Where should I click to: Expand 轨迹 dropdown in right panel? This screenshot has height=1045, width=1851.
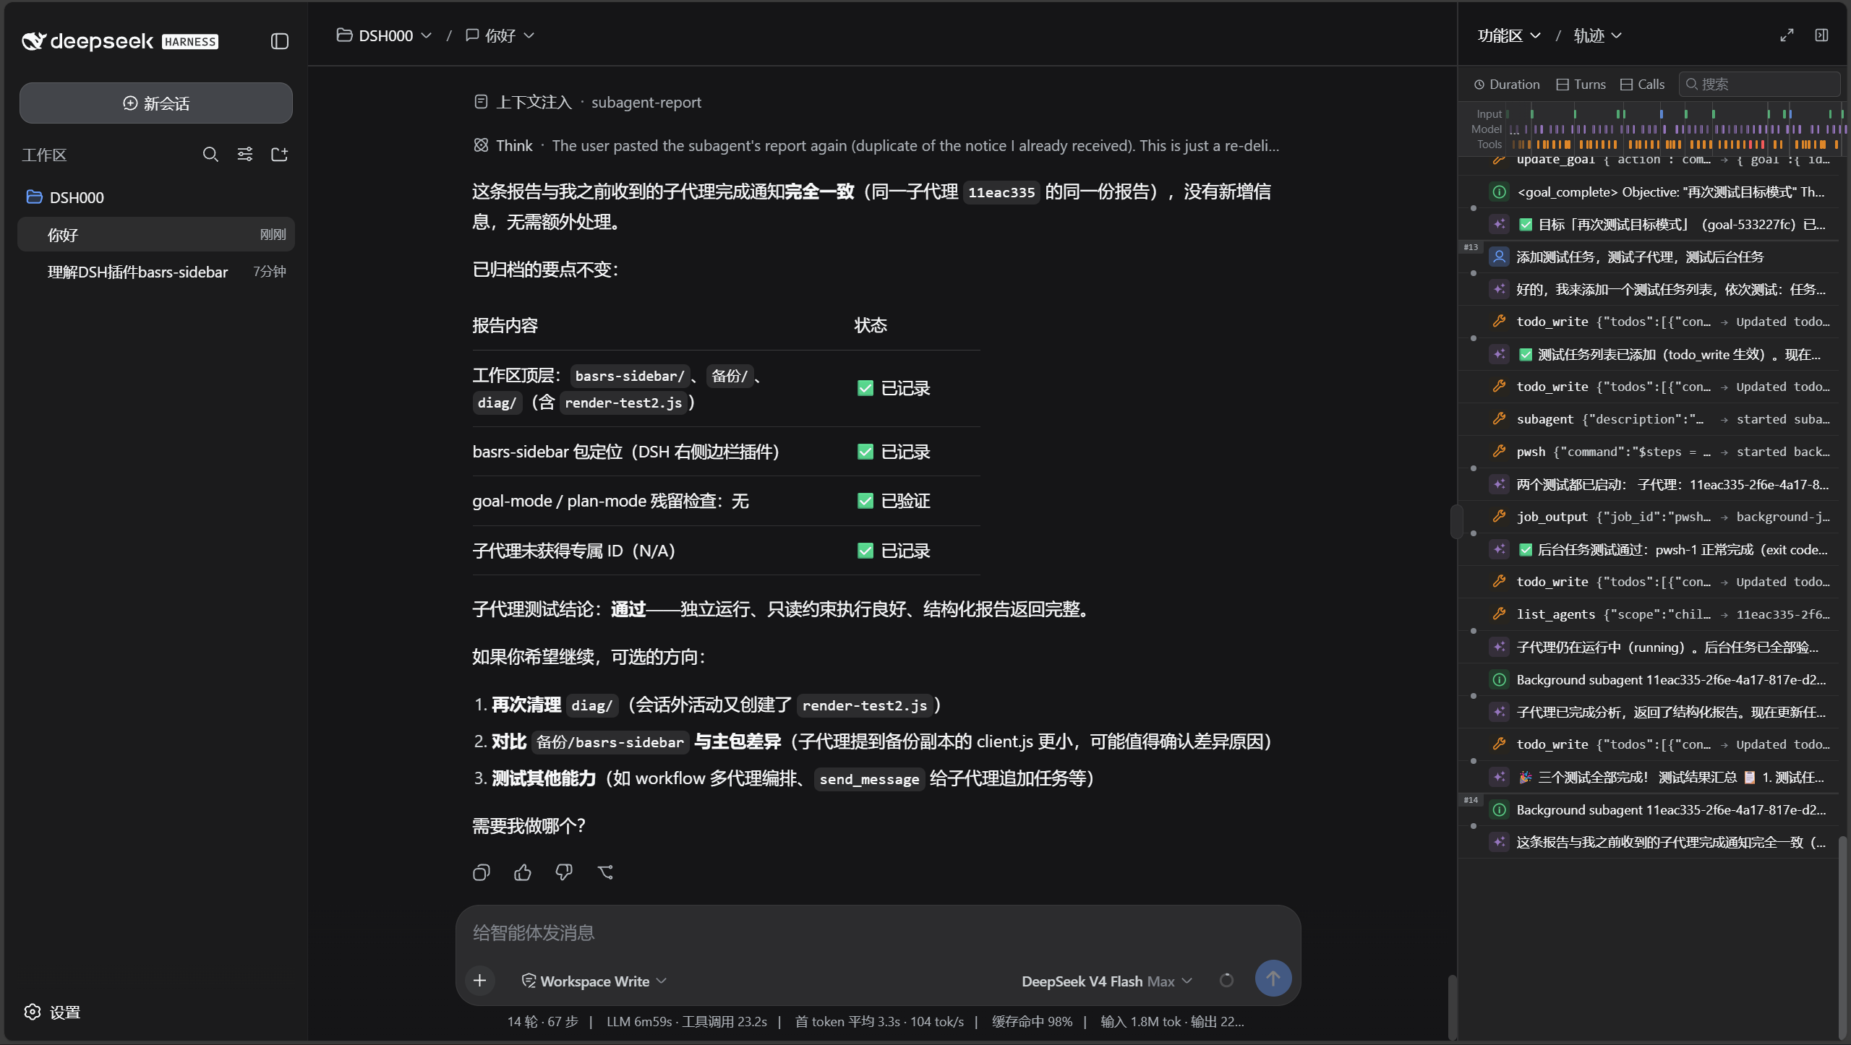pos(1598,35)
